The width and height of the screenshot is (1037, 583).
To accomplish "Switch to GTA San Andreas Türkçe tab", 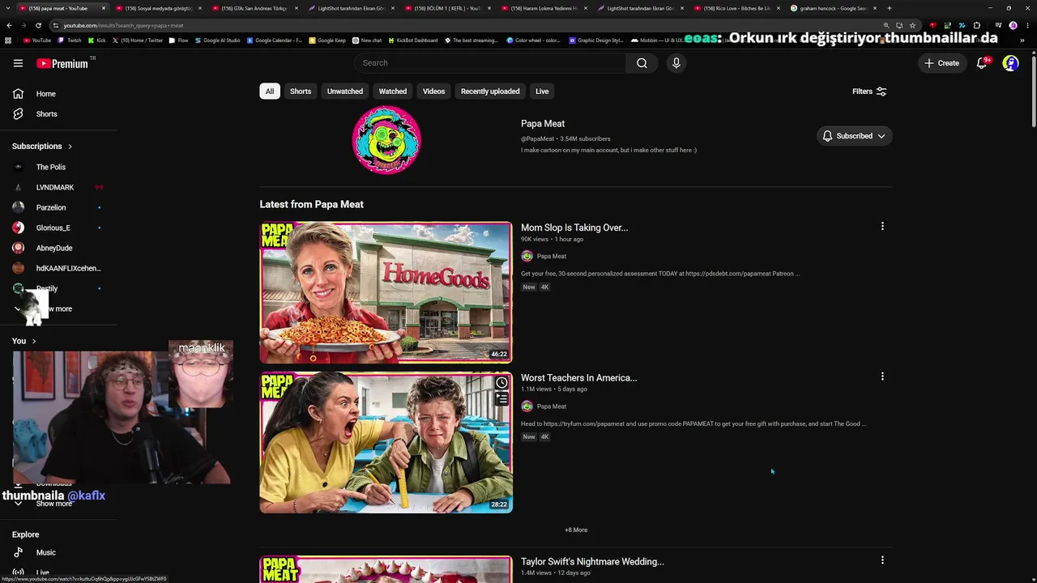I will (x=257, y=8).
